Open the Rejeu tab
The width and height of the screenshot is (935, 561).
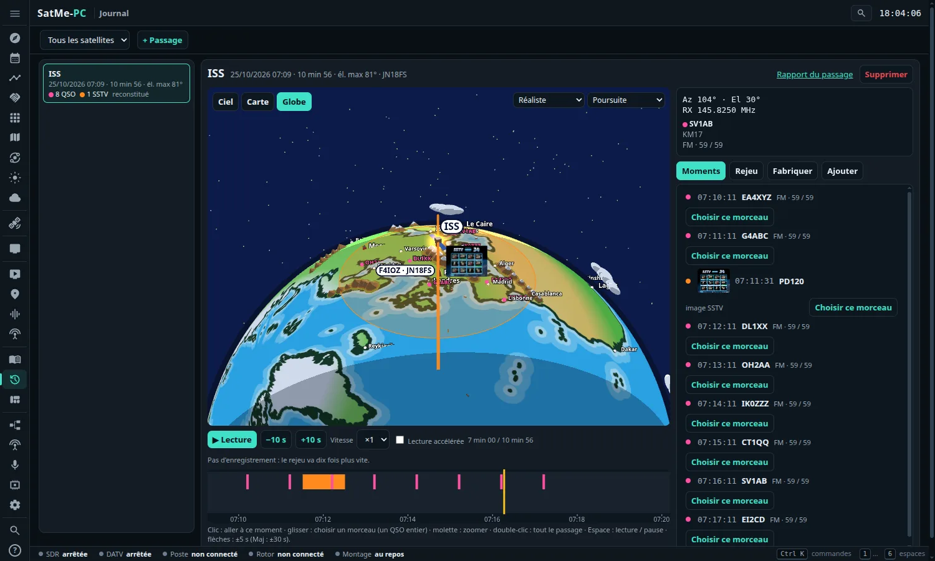click(x=746, y=171)
